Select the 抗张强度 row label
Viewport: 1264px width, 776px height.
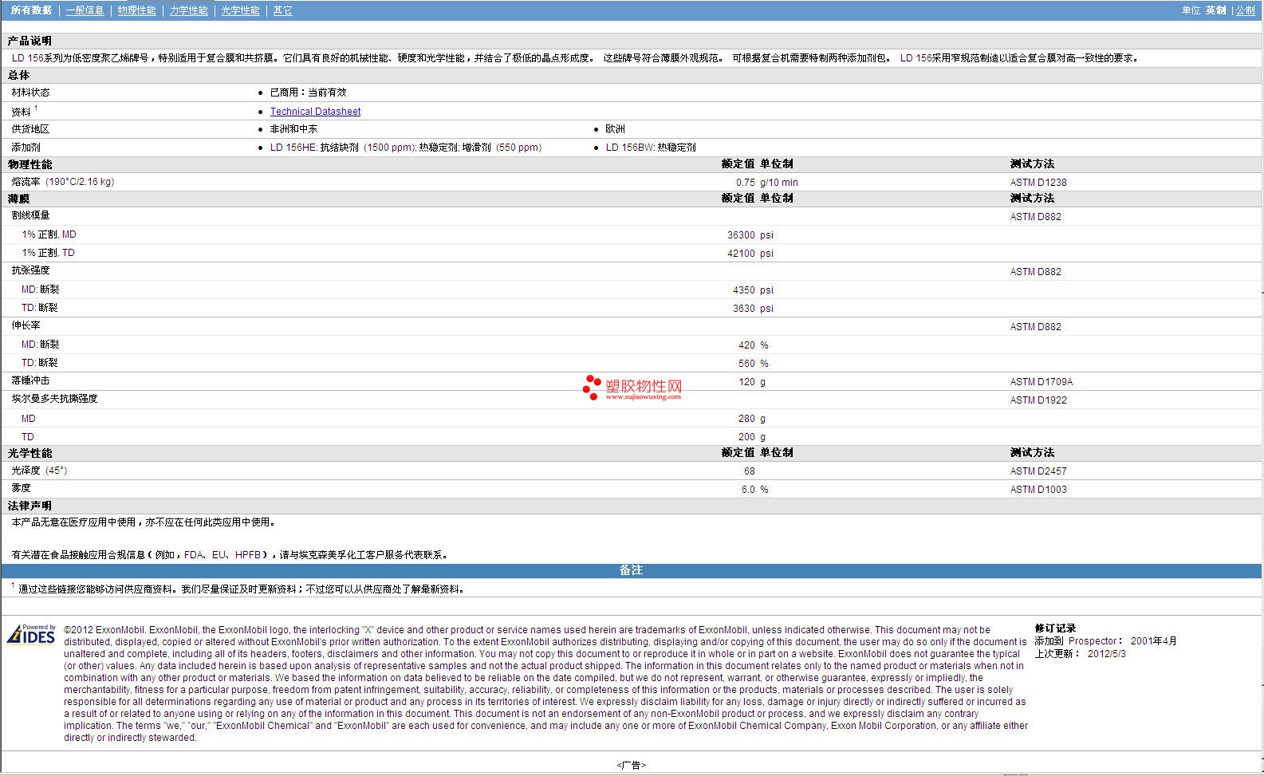pyautogui.click(x=30, y=270)
